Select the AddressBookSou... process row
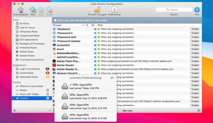Viewport: 213px width, 123px height. tap(127, 53)
